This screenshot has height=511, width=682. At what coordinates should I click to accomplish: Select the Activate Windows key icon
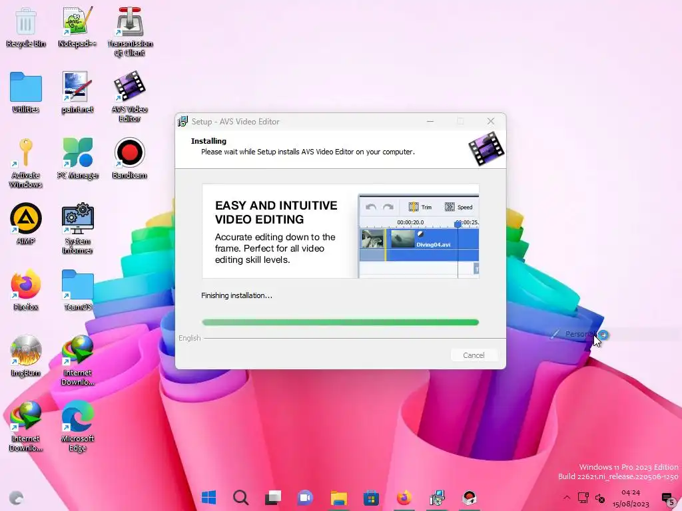click(26, 163)
